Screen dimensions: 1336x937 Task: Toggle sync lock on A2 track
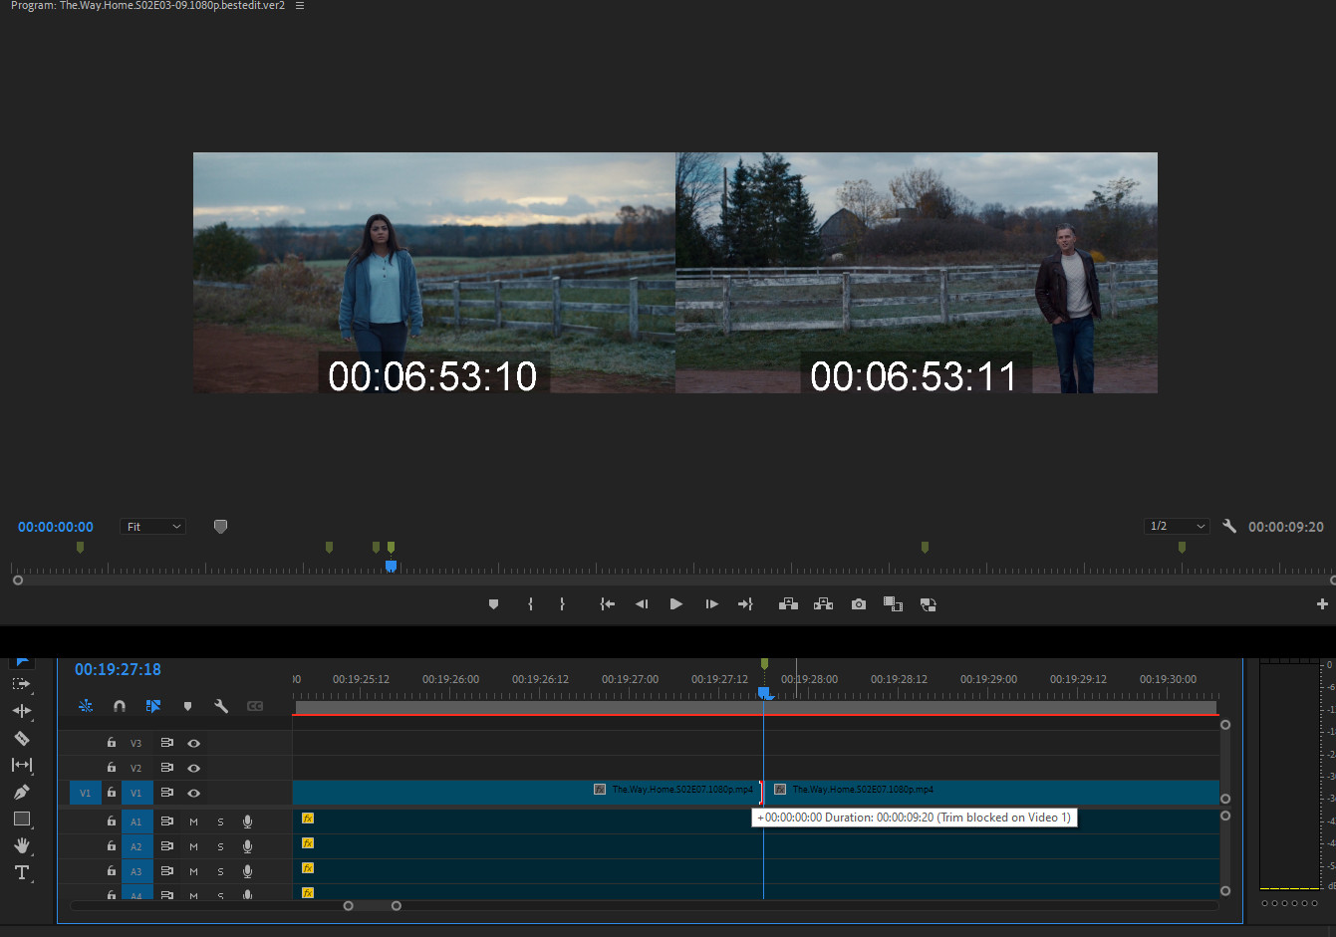pyautogui.click(x=166, y=846)
